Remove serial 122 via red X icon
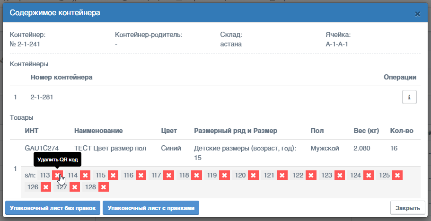Screen dimensions: 431x221 click(x=311, y=175)
